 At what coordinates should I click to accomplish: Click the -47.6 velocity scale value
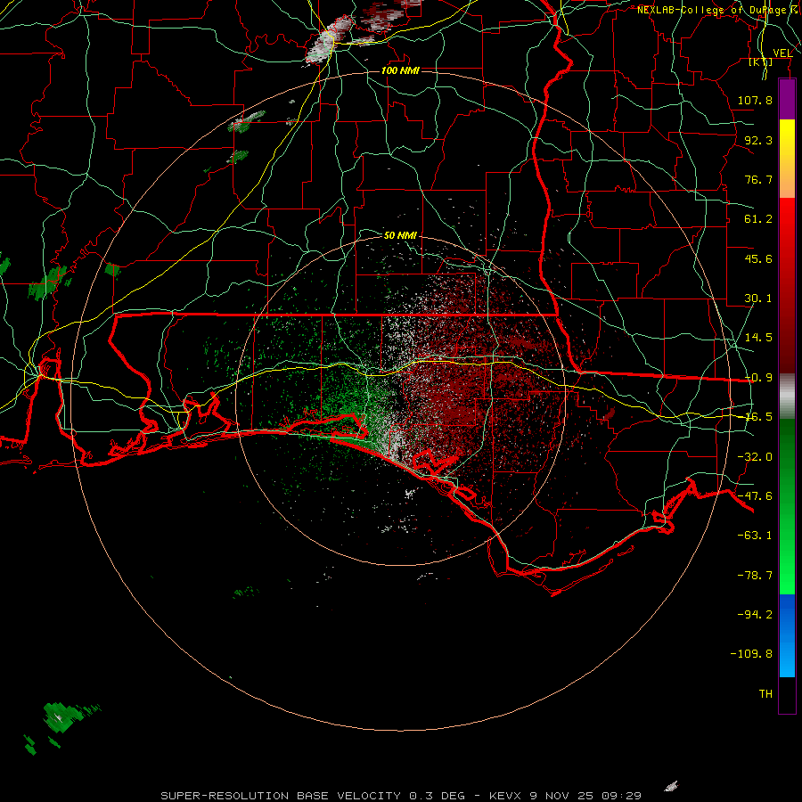coord(755,496)
